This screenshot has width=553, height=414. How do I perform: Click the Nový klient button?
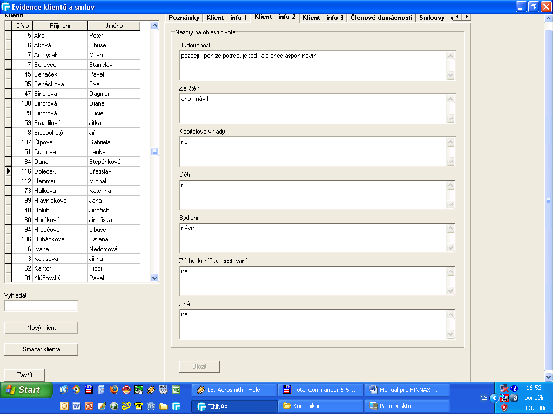(41, 328)
